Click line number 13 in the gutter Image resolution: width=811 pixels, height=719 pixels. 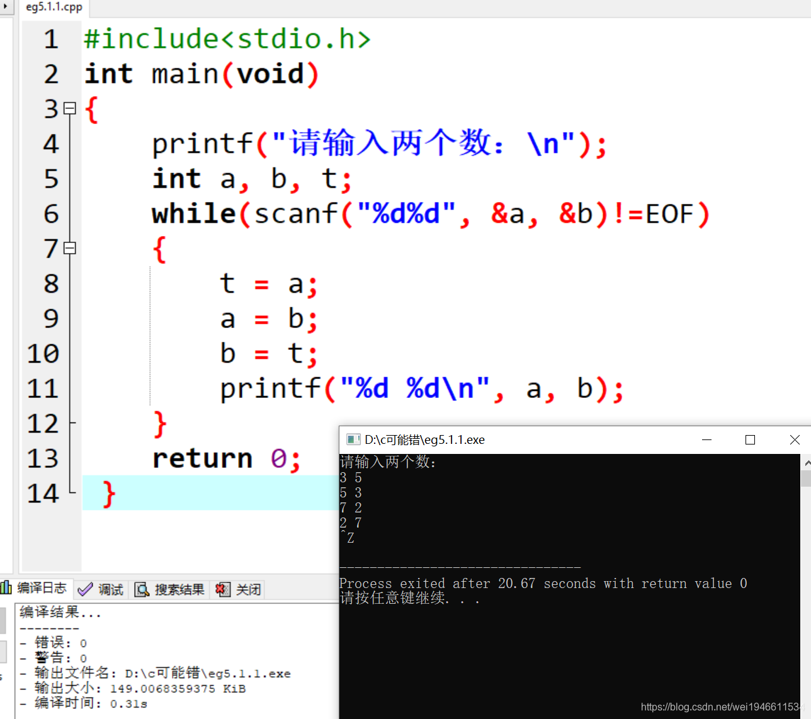click(43, 459)
